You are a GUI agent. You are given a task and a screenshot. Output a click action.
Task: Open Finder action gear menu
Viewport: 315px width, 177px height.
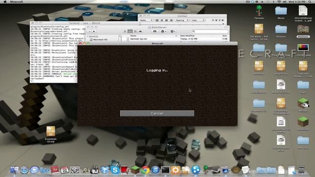click(163, 31)
